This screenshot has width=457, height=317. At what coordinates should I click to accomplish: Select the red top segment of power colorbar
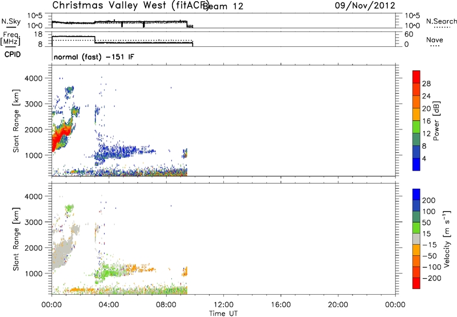point(416,77)
